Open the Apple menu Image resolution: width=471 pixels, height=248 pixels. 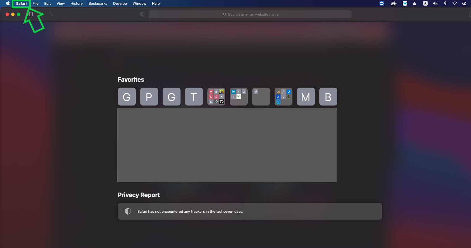tap(8, 3)
